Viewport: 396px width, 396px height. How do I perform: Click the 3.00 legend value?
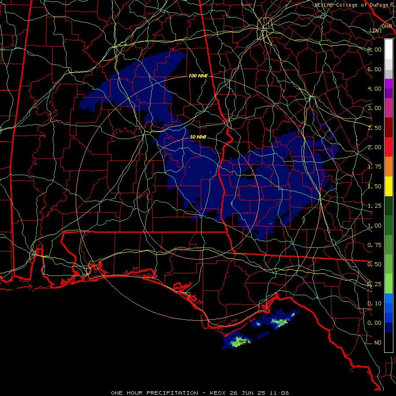click(x=374, y=108)
